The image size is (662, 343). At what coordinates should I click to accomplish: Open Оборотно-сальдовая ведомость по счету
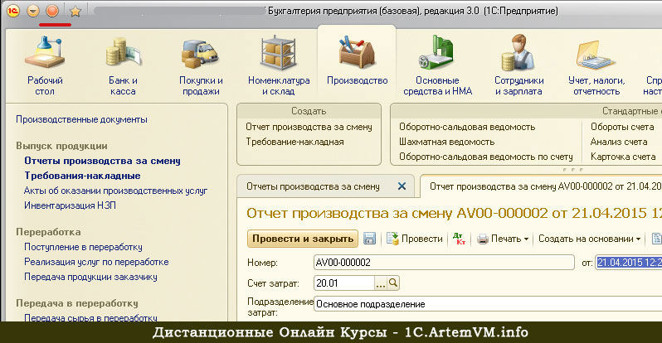(486, 157)
